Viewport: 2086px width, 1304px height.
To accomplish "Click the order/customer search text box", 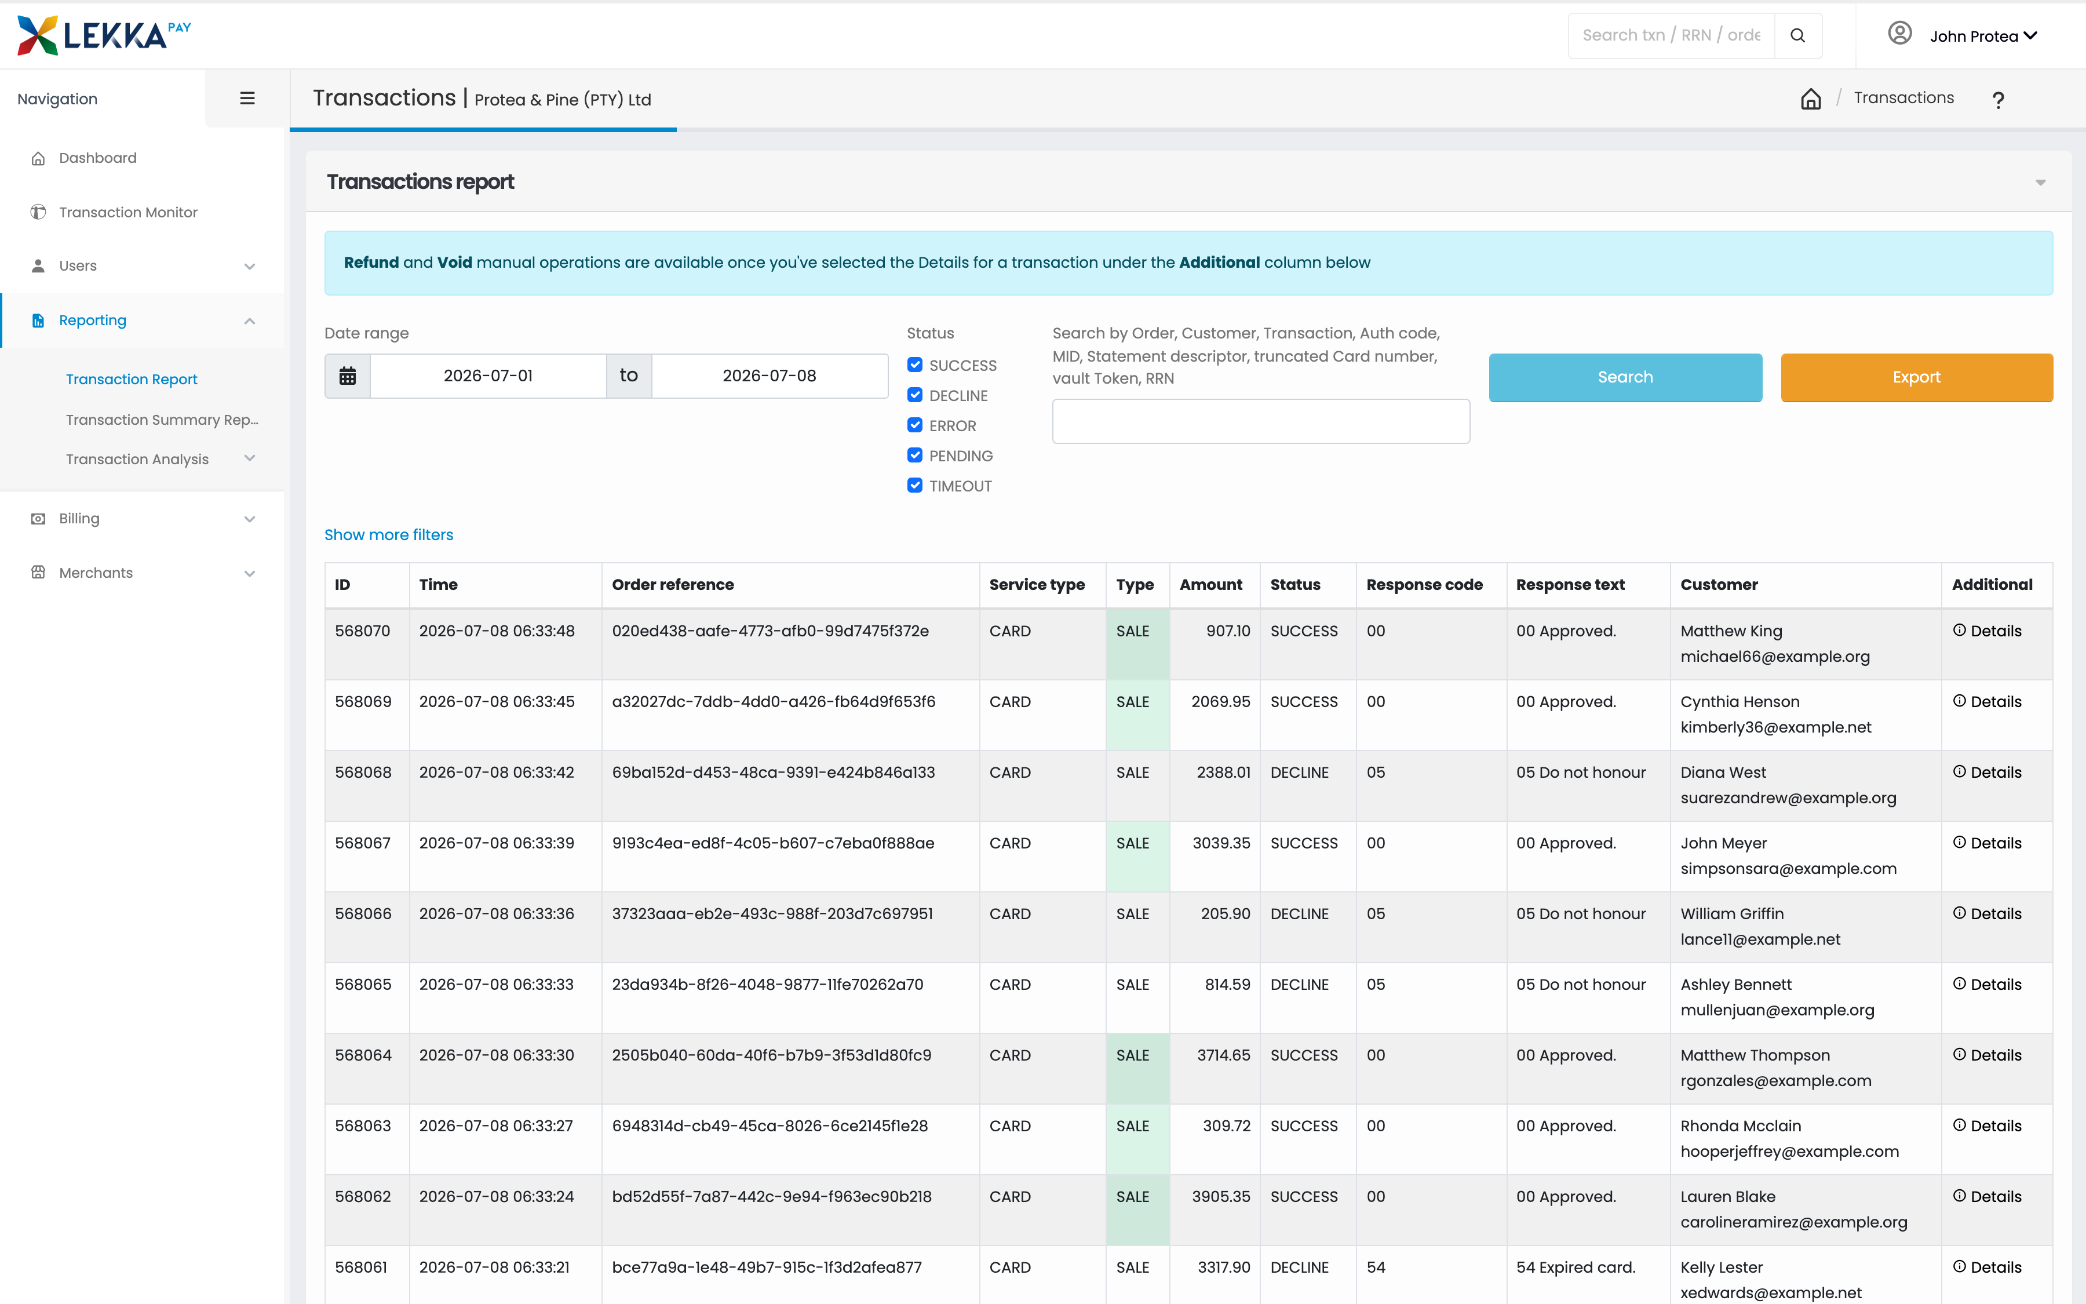I will click(x=1261, y=421).
